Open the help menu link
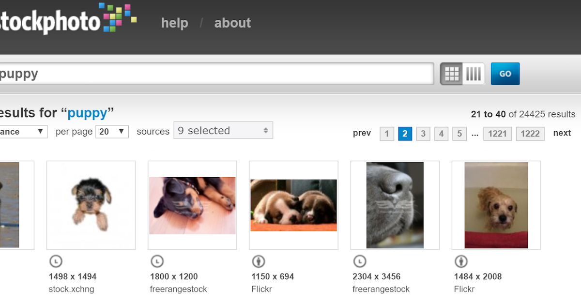This screenshot has width=581, height=305. (x=174, y=23)
